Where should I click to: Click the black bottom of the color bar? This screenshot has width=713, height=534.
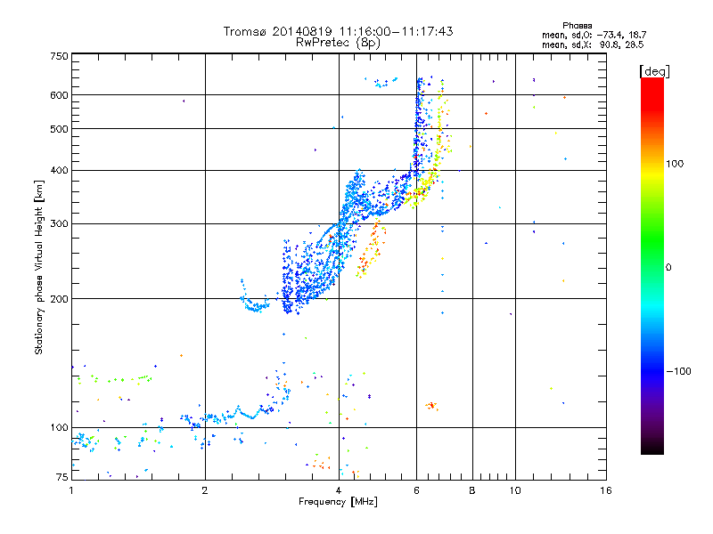(652, 449)
